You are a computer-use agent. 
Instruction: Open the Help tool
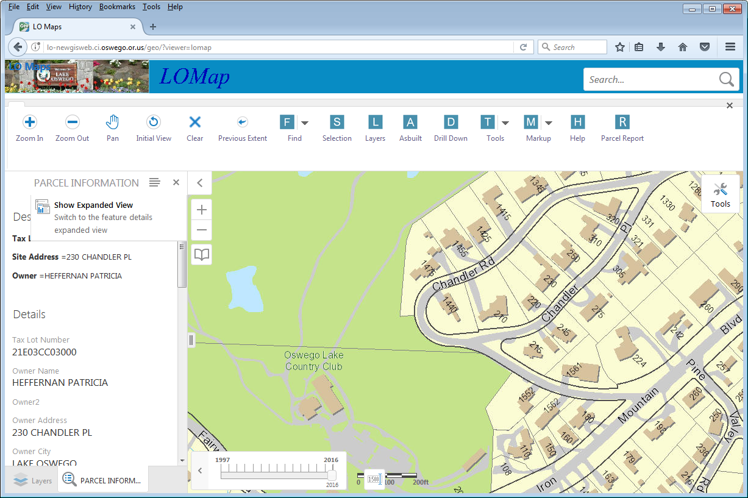(577, 129)
